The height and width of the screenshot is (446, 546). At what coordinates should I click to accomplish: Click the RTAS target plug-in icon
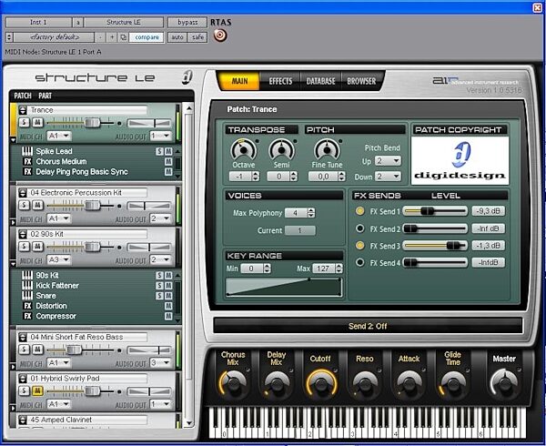tap(220, 35)
